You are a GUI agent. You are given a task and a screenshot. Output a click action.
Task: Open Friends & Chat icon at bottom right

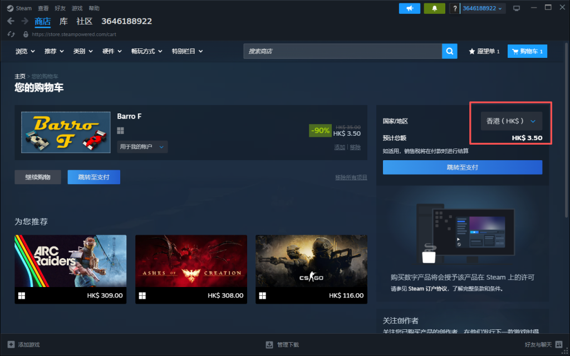point(558,345)
